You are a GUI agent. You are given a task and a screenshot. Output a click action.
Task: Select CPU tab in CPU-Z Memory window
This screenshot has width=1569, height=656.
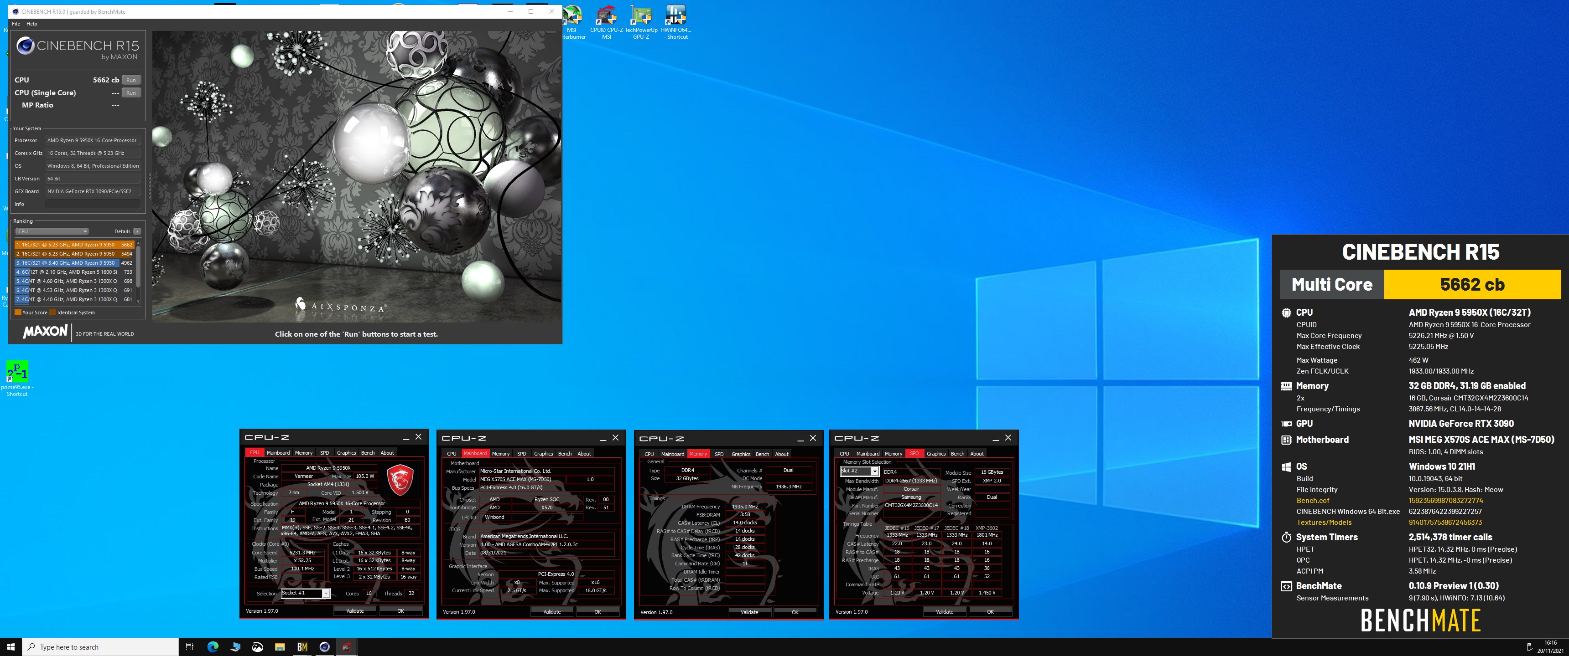point(649,454)
